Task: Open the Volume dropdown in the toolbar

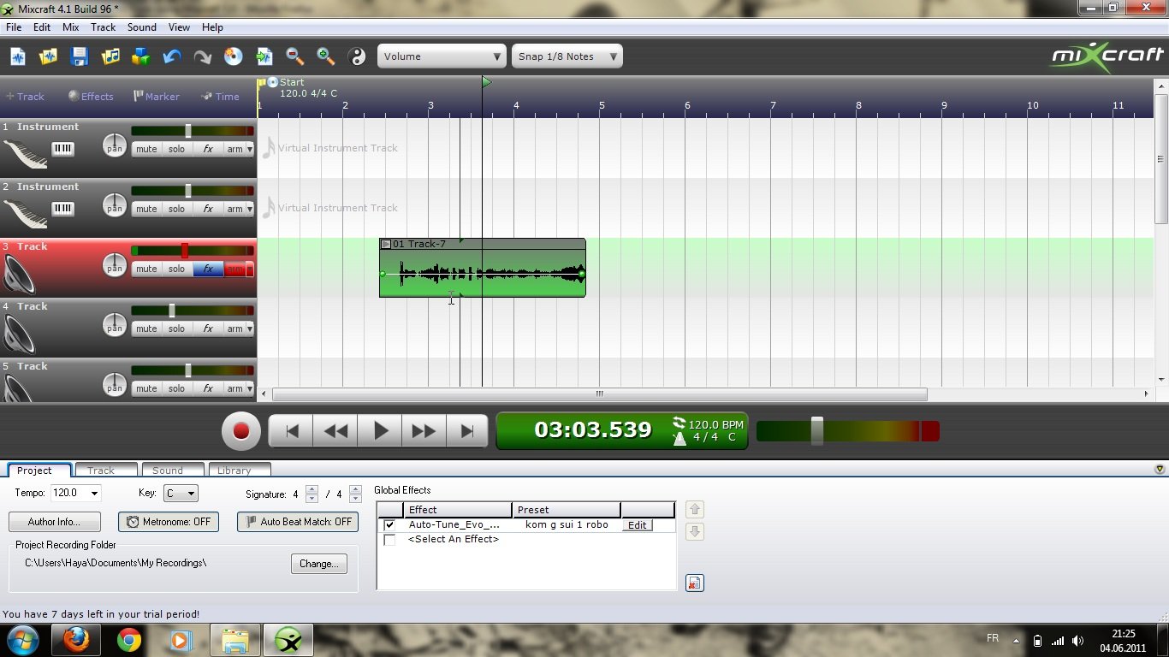Action: 441,56
